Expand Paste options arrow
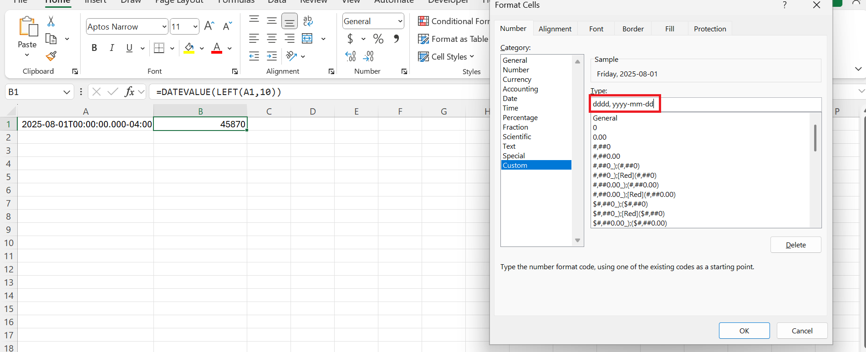This screenshot has width=866, height=352. click(x=27, y=55)
